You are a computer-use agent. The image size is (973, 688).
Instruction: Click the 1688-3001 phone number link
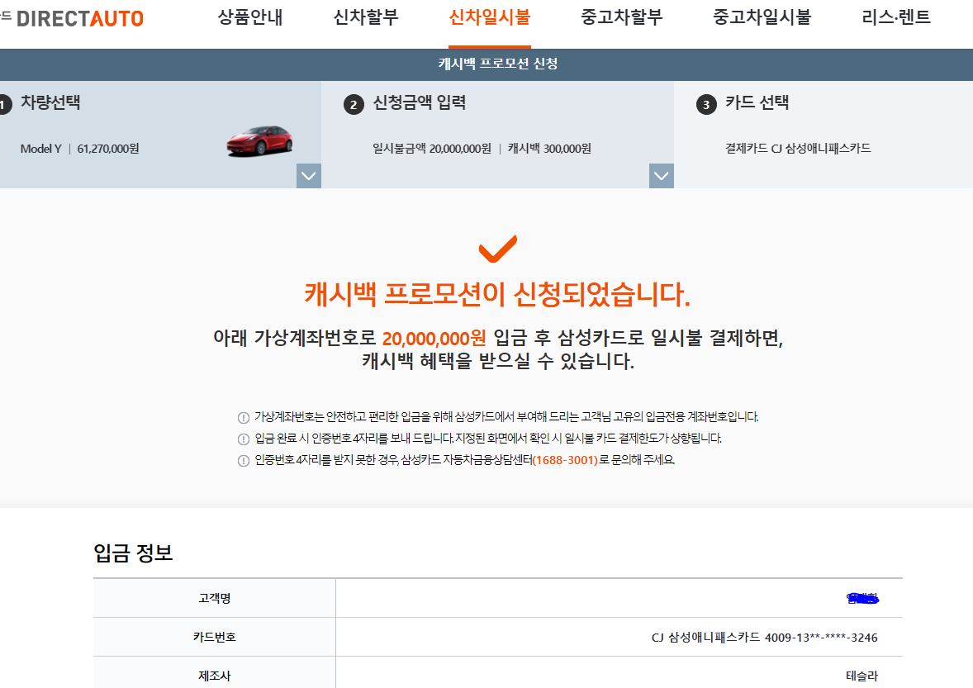pos(565,460)
